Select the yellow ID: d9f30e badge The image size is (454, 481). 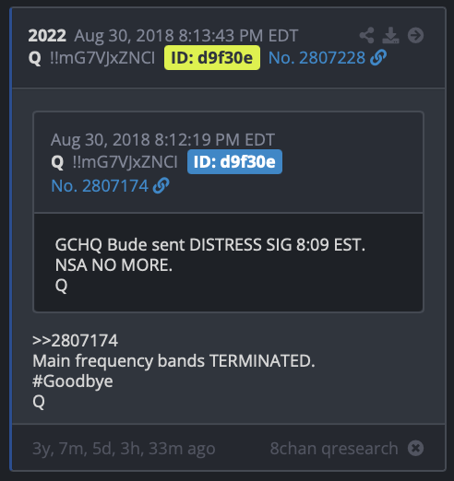pyautogui.click(x=212, y=58)
